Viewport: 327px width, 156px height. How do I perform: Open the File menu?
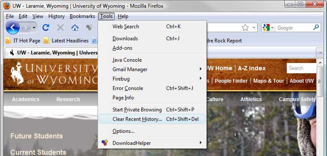[9, 16]
